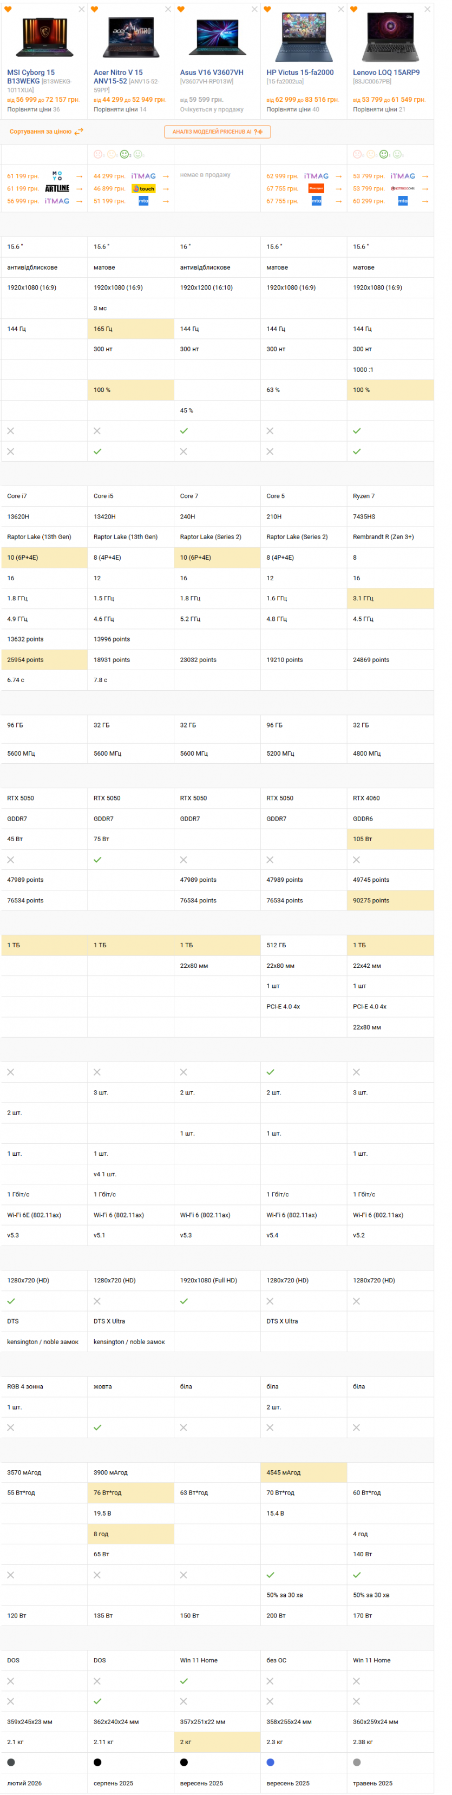Open the Аналіз моделей Pricehub AI button
Image resolution: width=452 pixels, height=1795 pixels.
217,132
